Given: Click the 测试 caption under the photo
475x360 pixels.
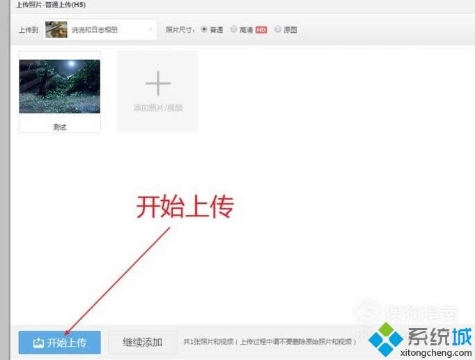Looking at the screenshot, I should tap(60, 127).
